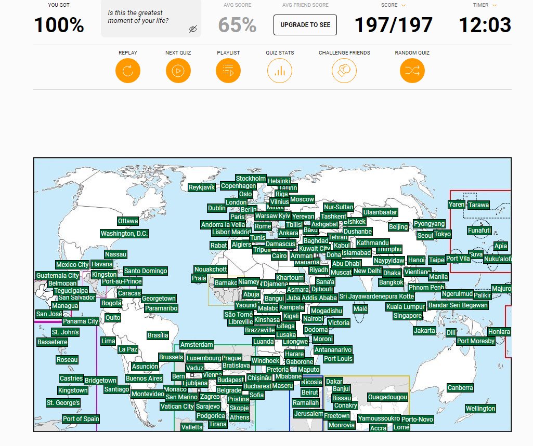The height and width of the screenshot is (446, 533).
Task: Click the Nouakchott label
Action: click(211, 269)
